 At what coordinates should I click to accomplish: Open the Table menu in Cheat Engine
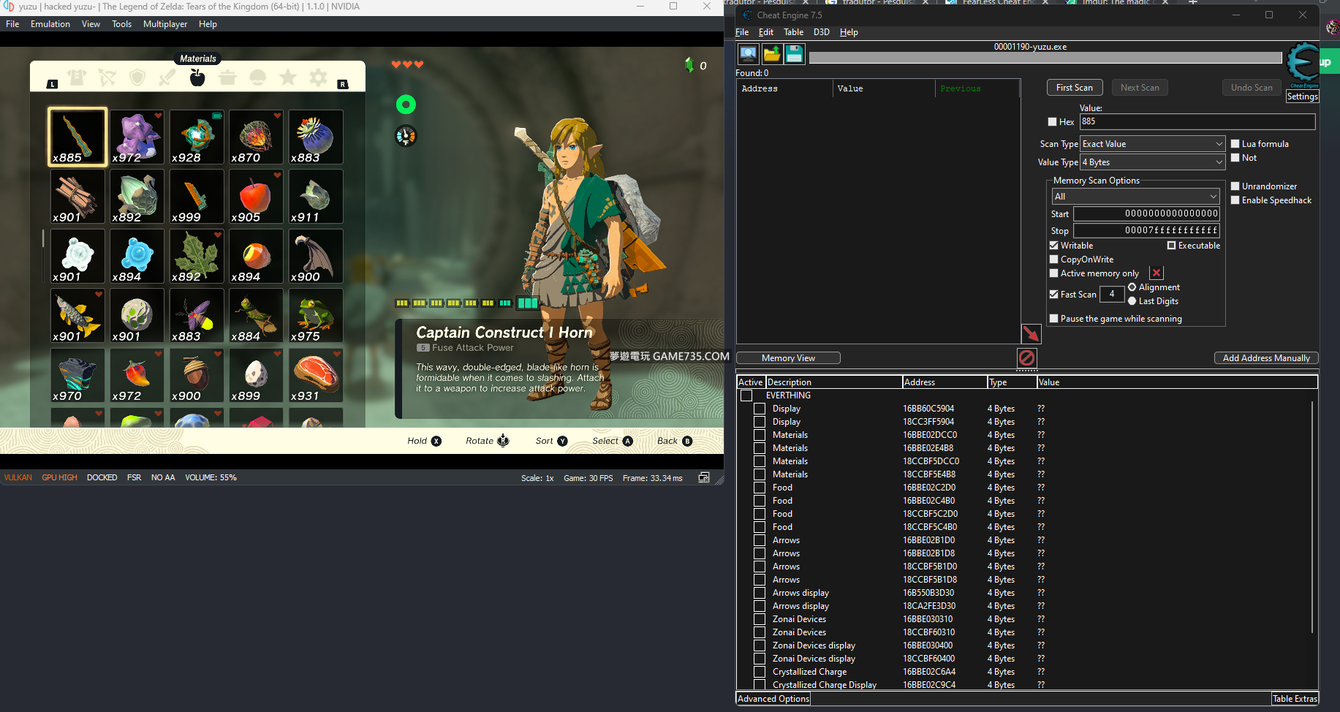click(793, 32)
